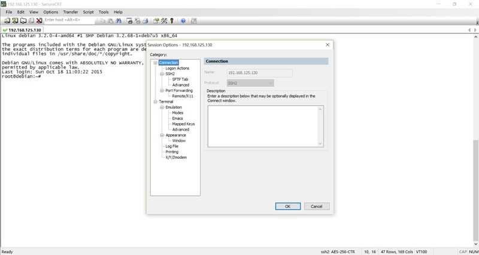479x255 pixels.
Task: Select Window in the Category tree
Action: coord(178,141)
